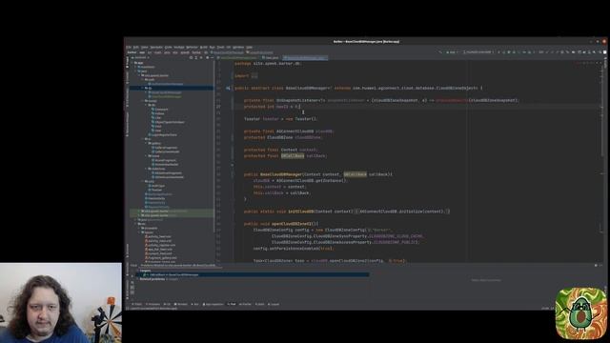
Task: Open the Logcat tool window button
Action: (274, 304)
